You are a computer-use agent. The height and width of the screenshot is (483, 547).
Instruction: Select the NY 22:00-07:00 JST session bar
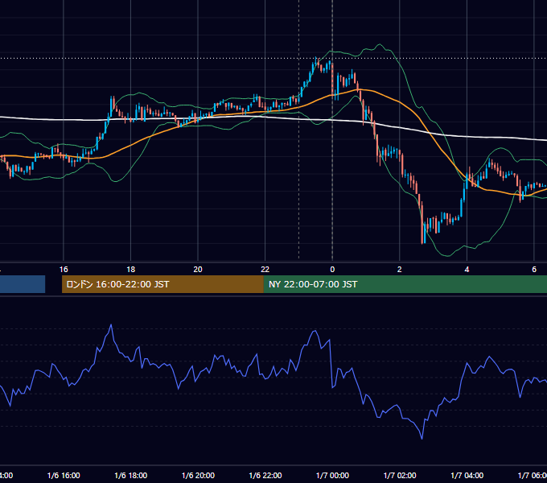pyautogui.click(x=405, y=284)
